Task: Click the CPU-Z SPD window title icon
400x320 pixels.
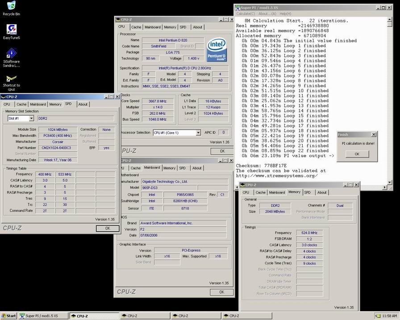Action: pos(3,97)
